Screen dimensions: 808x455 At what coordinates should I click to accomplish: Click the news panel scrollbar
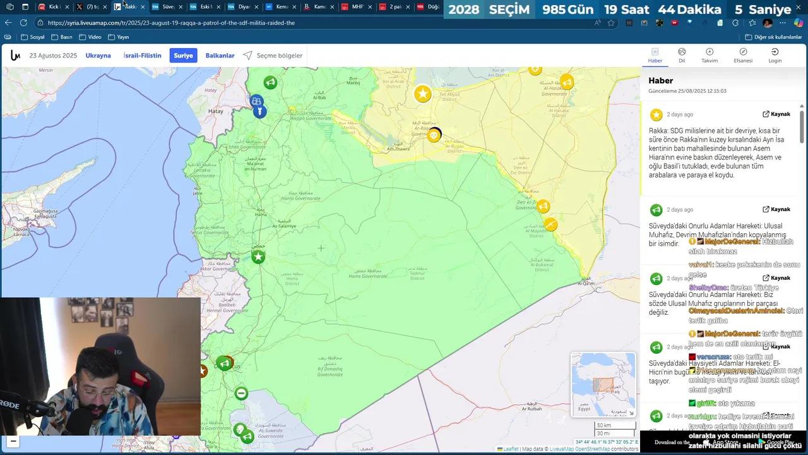pos(802,126)
